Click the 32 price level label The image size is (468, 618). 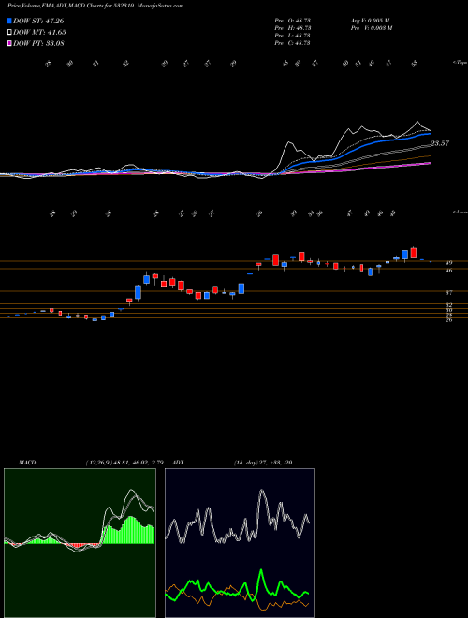pos(449,305)
